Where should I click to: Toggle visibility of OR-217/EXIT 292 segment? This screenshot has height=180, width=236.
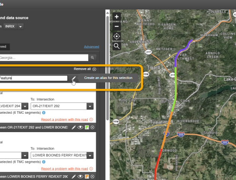(80, 127)
